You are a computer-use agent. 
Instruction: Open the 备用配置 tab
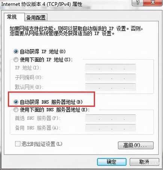(x=36, y=18)
